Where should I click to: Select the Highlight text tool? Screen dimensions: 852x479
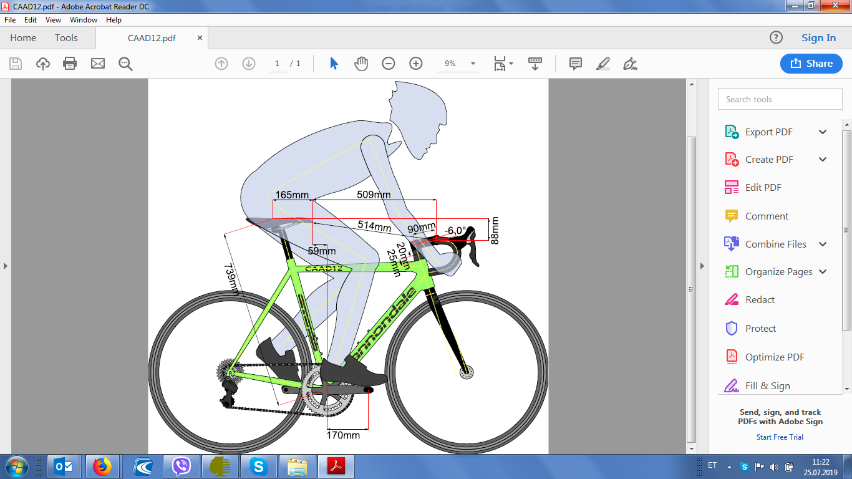[x=603, y=64]
